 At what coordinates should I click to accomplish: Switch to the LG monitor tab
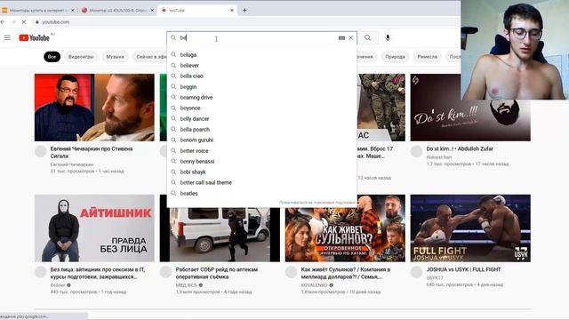coord(118,11)
